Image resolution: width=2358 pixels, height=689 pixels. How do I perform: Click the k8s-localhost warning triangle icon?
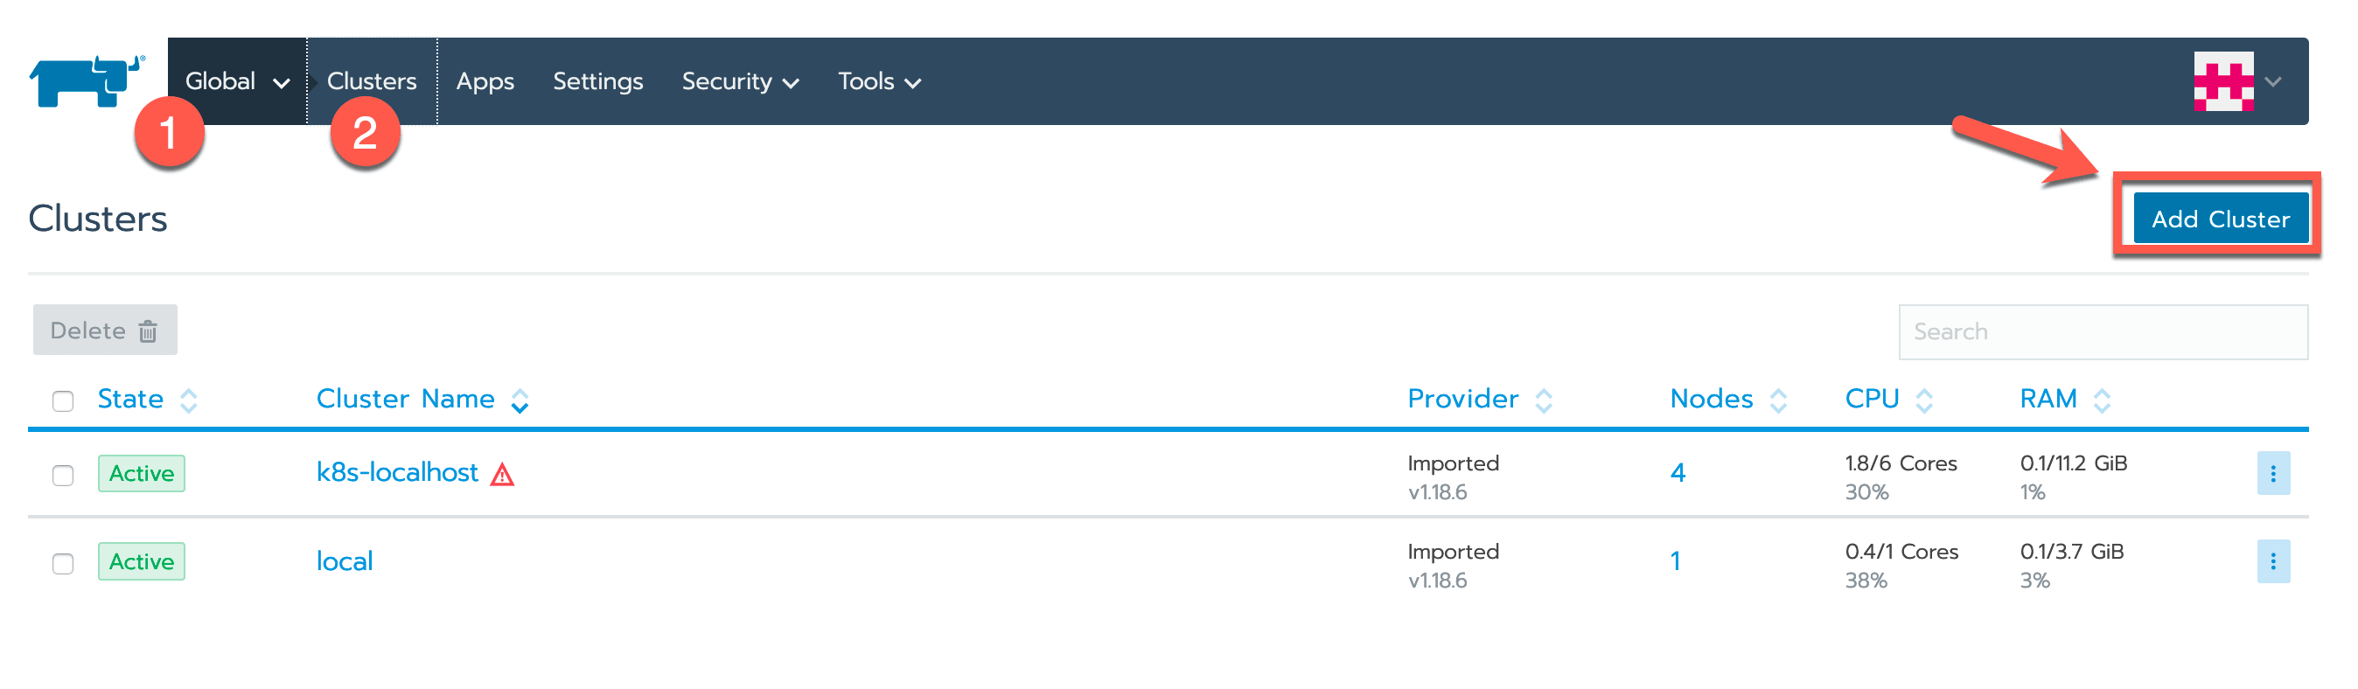503,474
